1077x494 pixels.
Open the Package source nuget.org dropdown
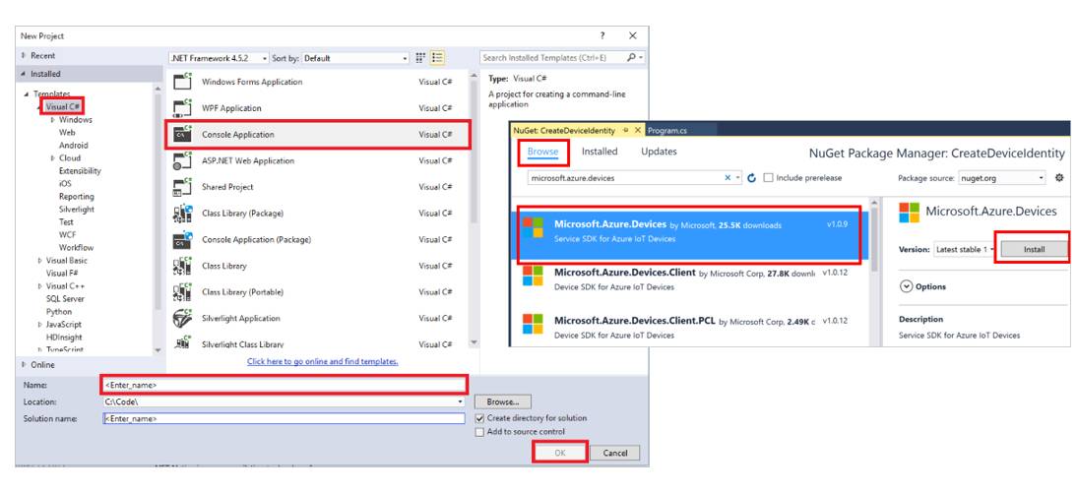[x=1042, y=178]
